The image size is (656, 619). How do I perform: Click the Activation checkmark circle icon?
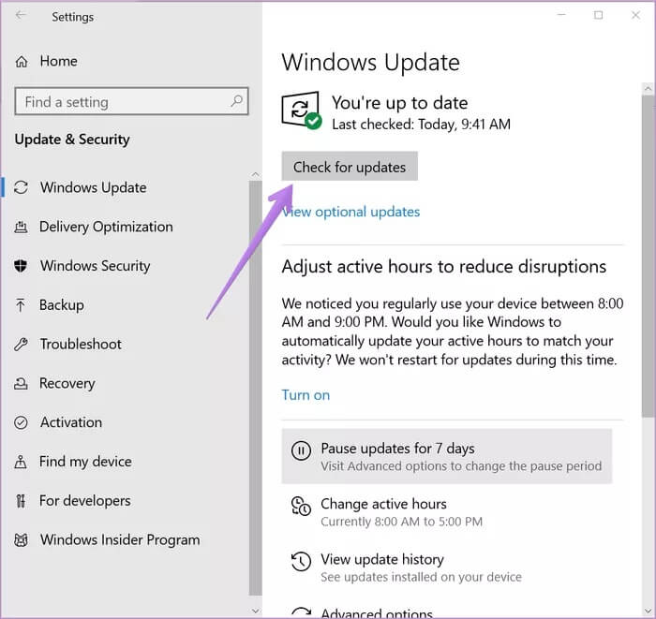click(21, 422)
